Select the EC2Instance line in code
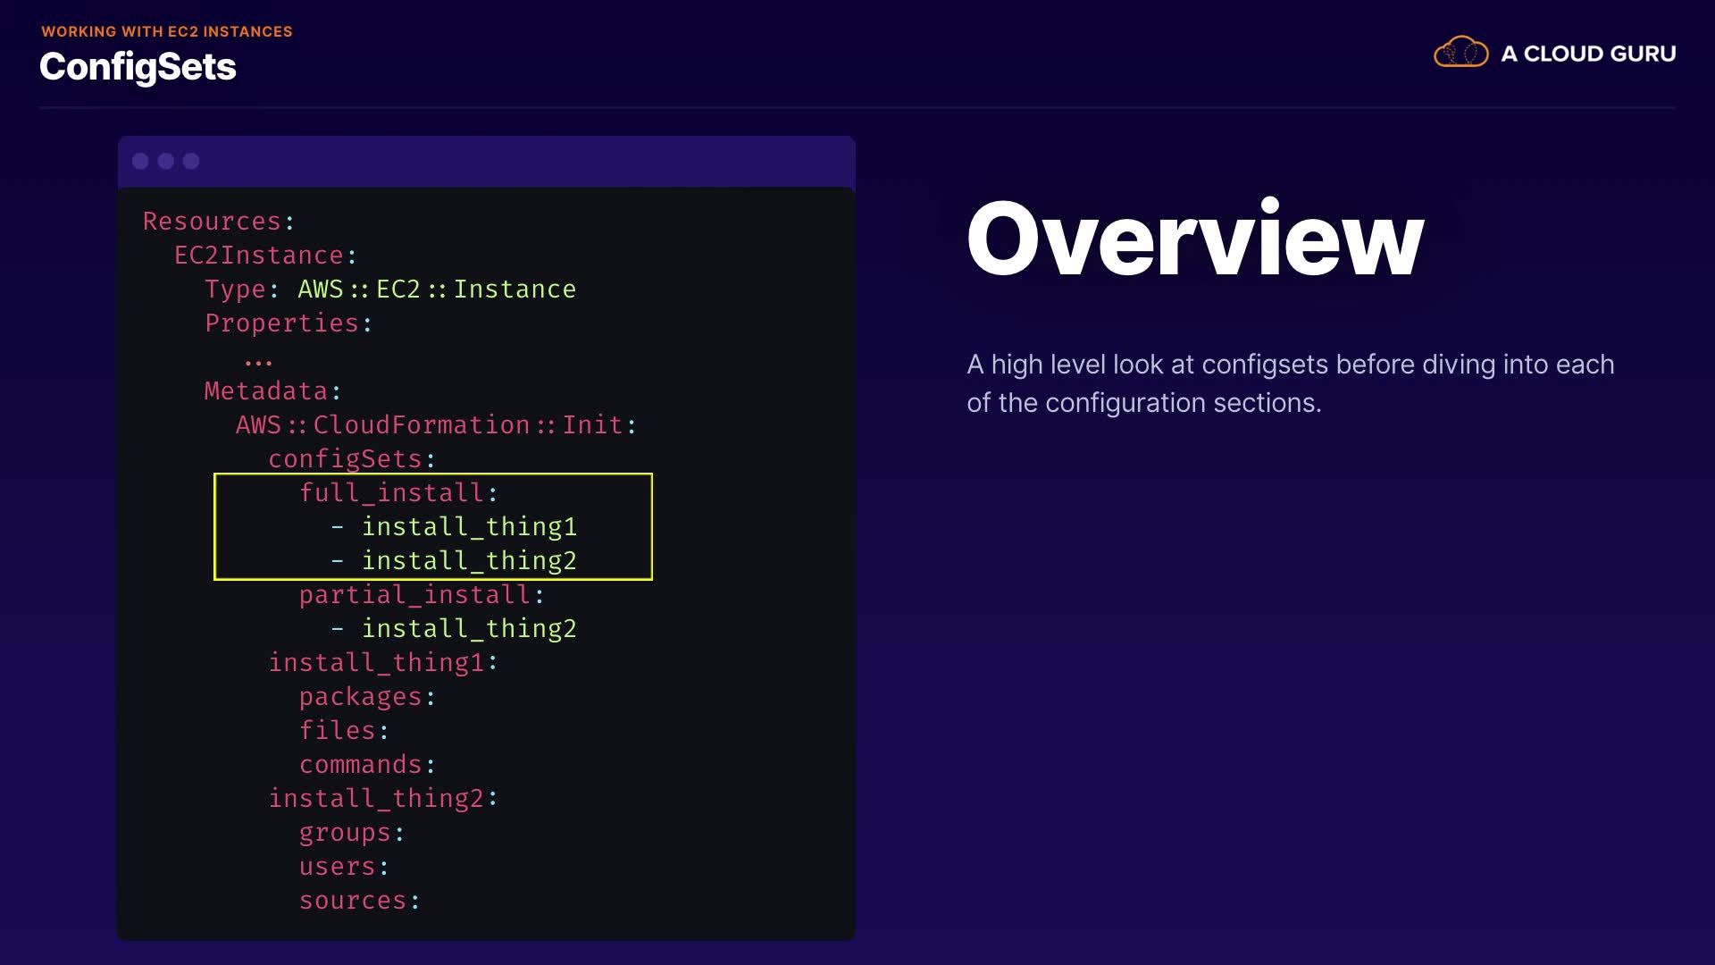Screen dimensions: 1715x965 point(259,256)
